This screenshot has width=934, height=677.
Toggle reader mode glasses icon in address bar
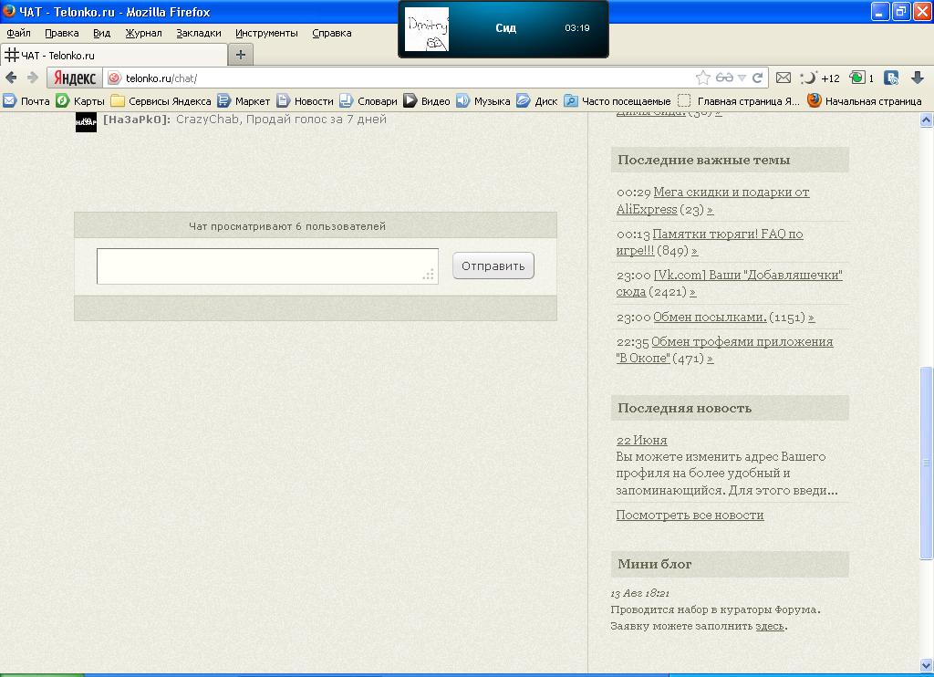(x=724, y=78)
